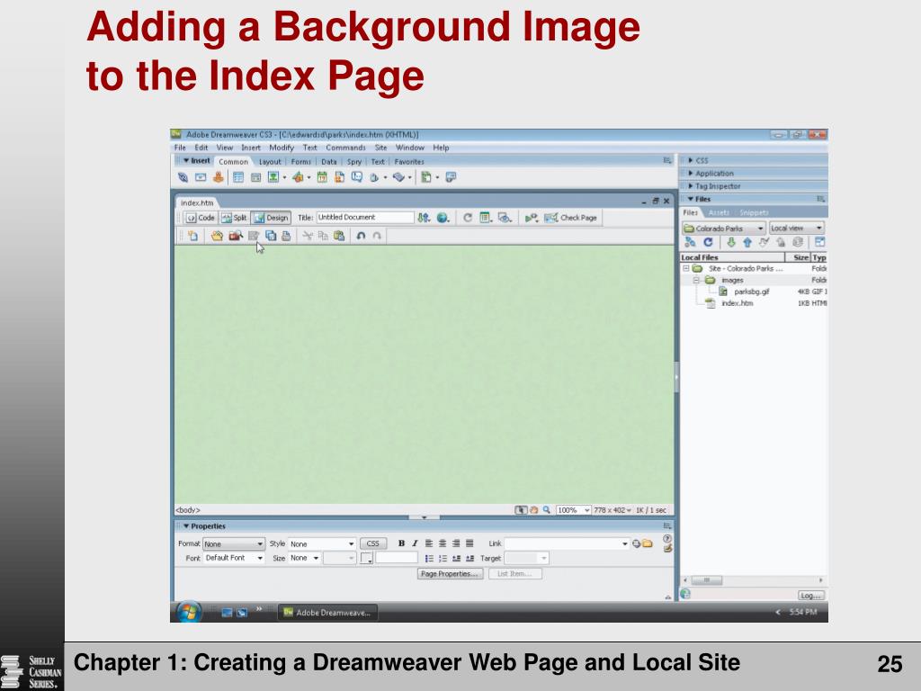Viewport: 921px width, 691px height.
Task: Open the Size dropdown
Action: click(304, 558)
